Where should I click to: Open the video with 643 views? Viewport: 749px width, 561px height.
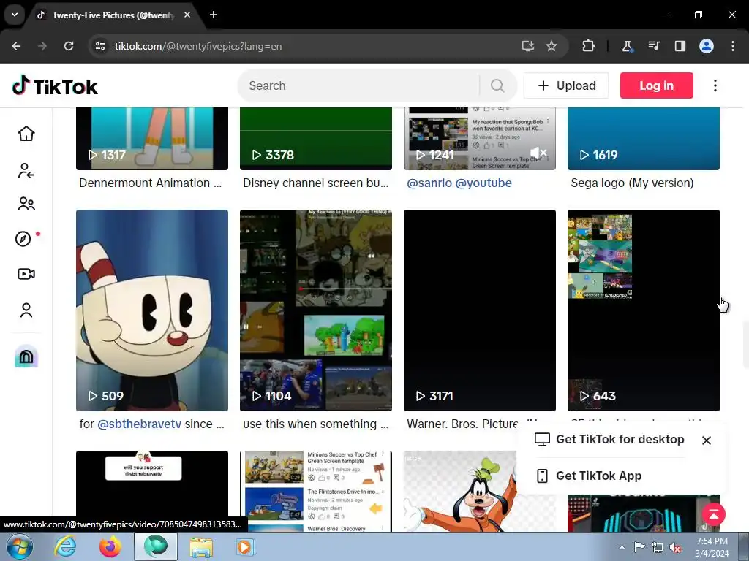tap(644, 310)
